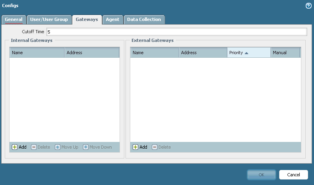Image resolution: width=314 pixels, height=185 pixels.
Task: Click the Cutoff Time input field
Action: pos(176,32)
